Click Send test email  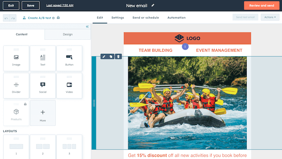click(x=246, y=17)
